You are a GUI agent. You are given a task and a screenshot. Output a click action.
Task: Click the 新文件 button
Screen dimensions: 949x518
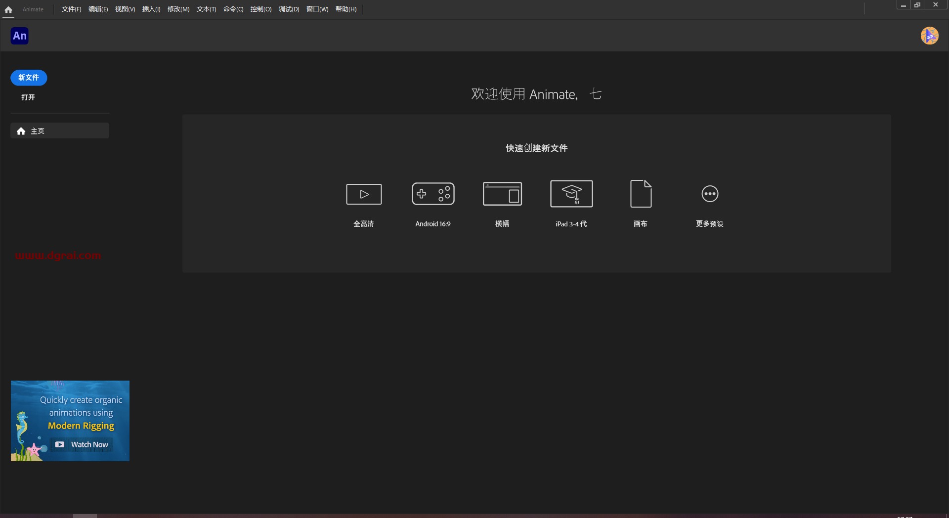28,78
